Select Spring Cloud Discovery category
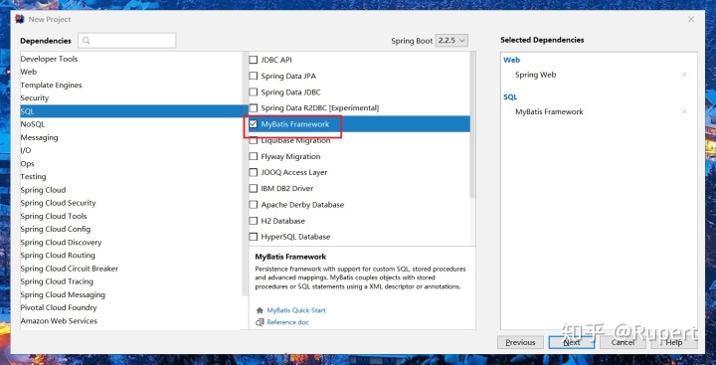The image size is (716, 365). [61, 242]
